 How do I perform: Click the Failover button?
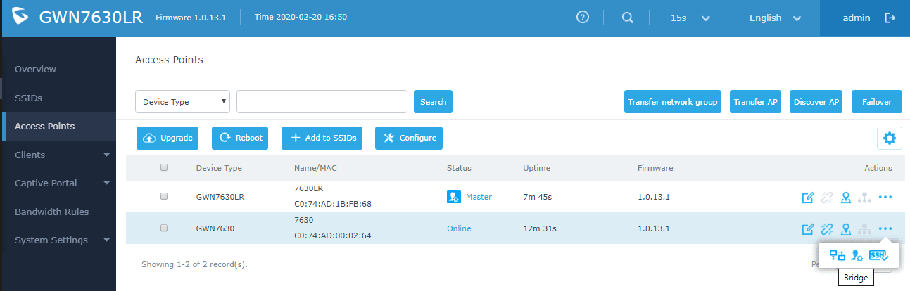tap(877, 101)
